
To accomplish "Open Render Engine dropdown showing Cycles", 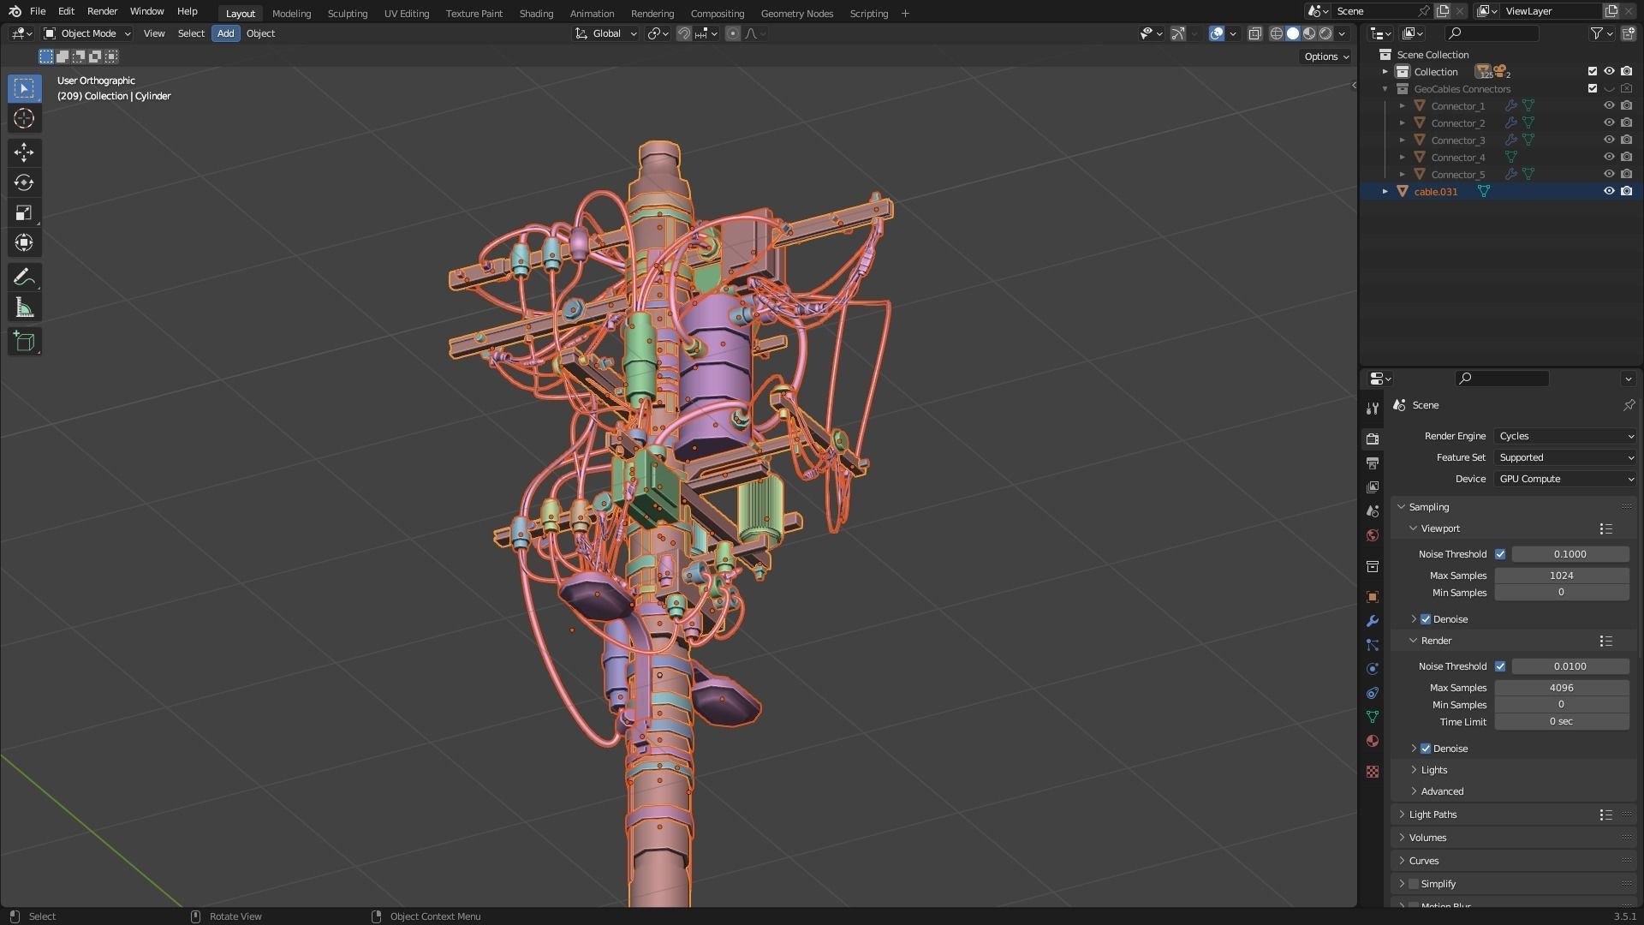I will (1565, 436).
